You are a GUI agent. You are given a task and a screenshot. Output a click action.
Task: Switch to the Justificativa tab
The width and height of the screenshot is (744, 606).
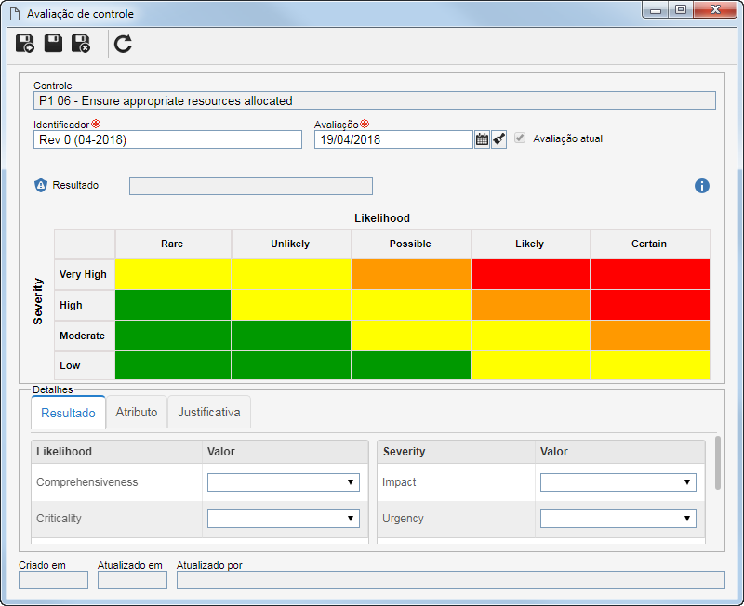click(209, 412)
